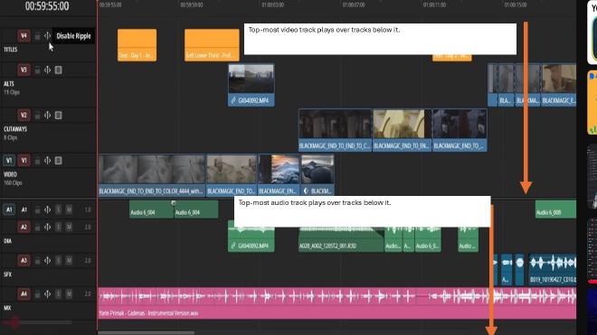Solo the A2 audio track

[58, 227]
